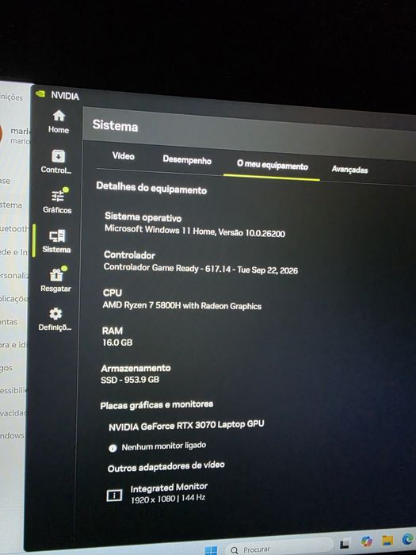Screen dimensions: 416x555
Task: Select the O meu equipamento tab
Action: (x=273, y=165)
